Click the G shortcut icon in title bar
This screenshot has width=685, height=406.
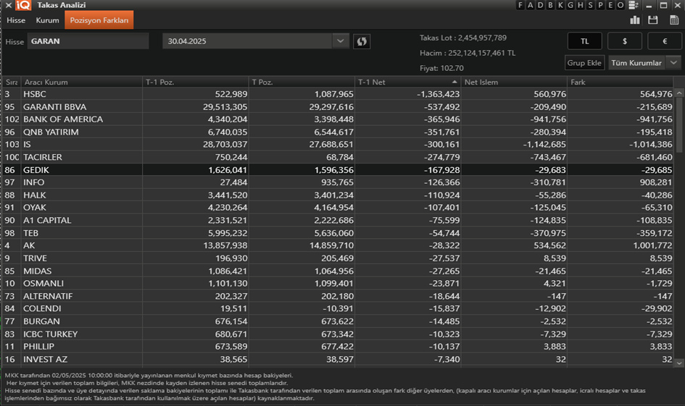(x=570, y=5)
